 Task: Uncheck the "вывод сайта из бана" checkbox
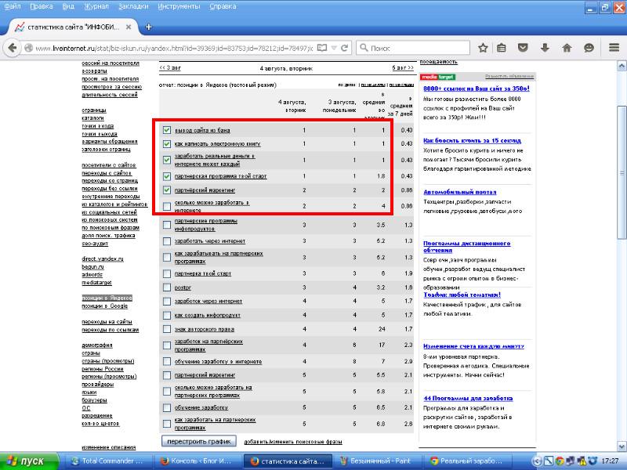click(167, 130)
